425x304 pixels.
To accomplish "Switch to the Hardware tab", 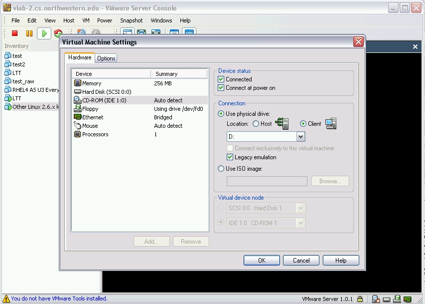I will point(80,57).
